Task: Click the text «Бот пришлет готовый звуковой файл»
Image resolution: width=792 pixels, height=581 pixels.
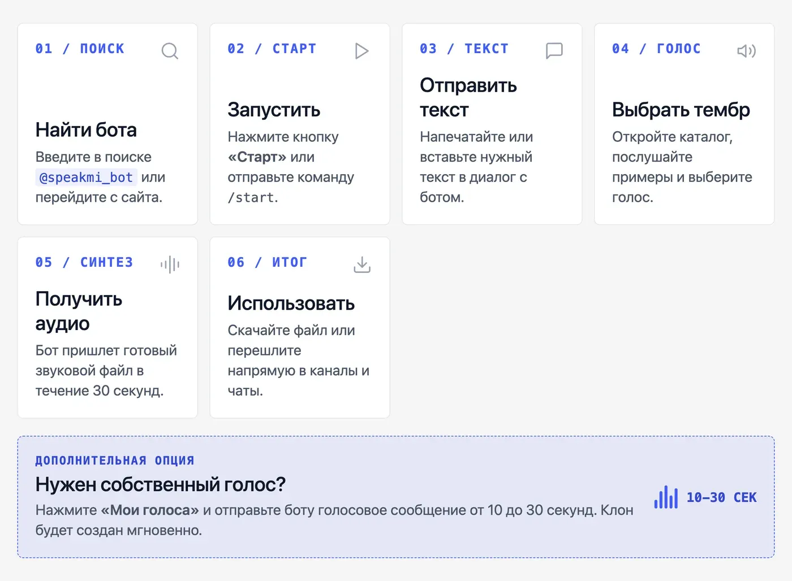Action: coord(106,361)
